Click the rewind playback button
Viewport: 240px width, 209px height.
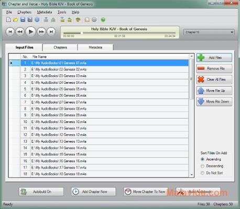pyautogui.click(x=20, y=31)
